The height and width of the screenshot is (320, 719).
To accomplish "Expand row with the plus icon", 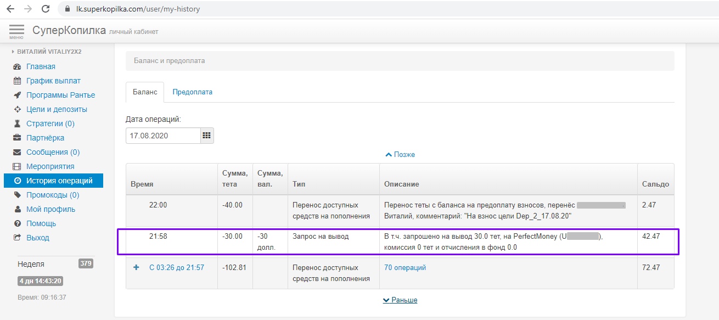I will [137, 267].
